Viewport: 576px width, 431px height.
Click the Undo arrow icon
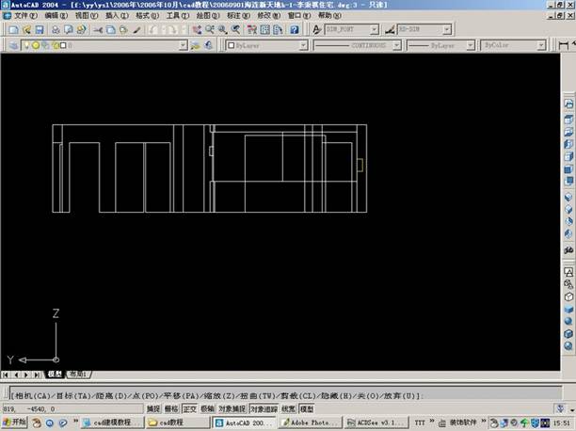coord(151,29)
